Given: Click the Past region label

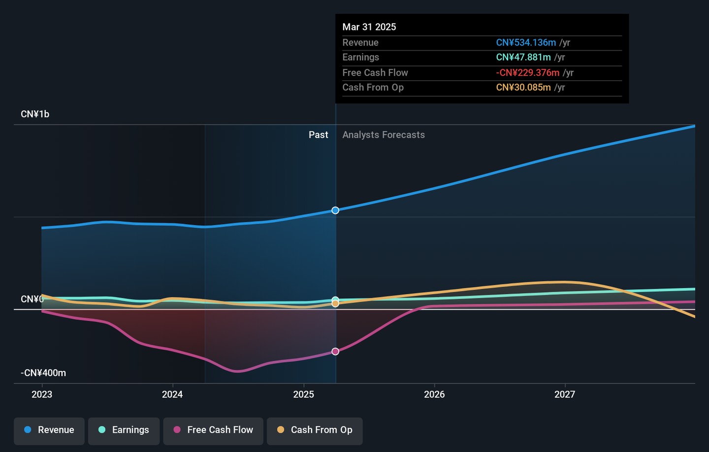Looking at the screenshot, I should (318, 135).
